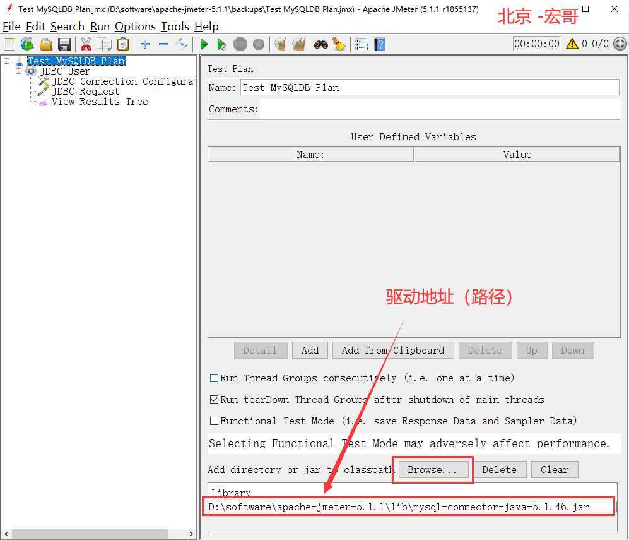
Task: Click the JDBC Connection Configuration tree icon
Action: click(44, 81)
